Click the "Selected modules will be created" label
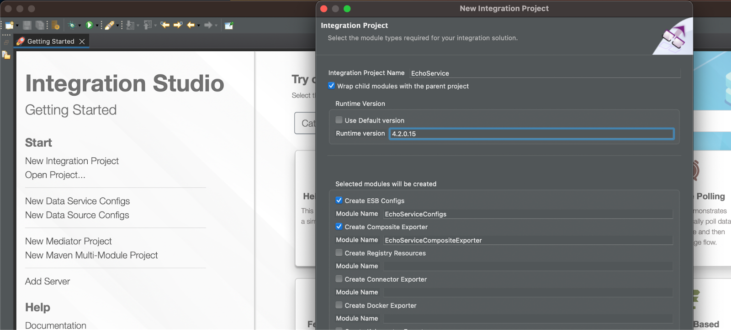Image resolution: width=731 pixels, height=330 pixels. pyautogui.click(x=386, y=184)
